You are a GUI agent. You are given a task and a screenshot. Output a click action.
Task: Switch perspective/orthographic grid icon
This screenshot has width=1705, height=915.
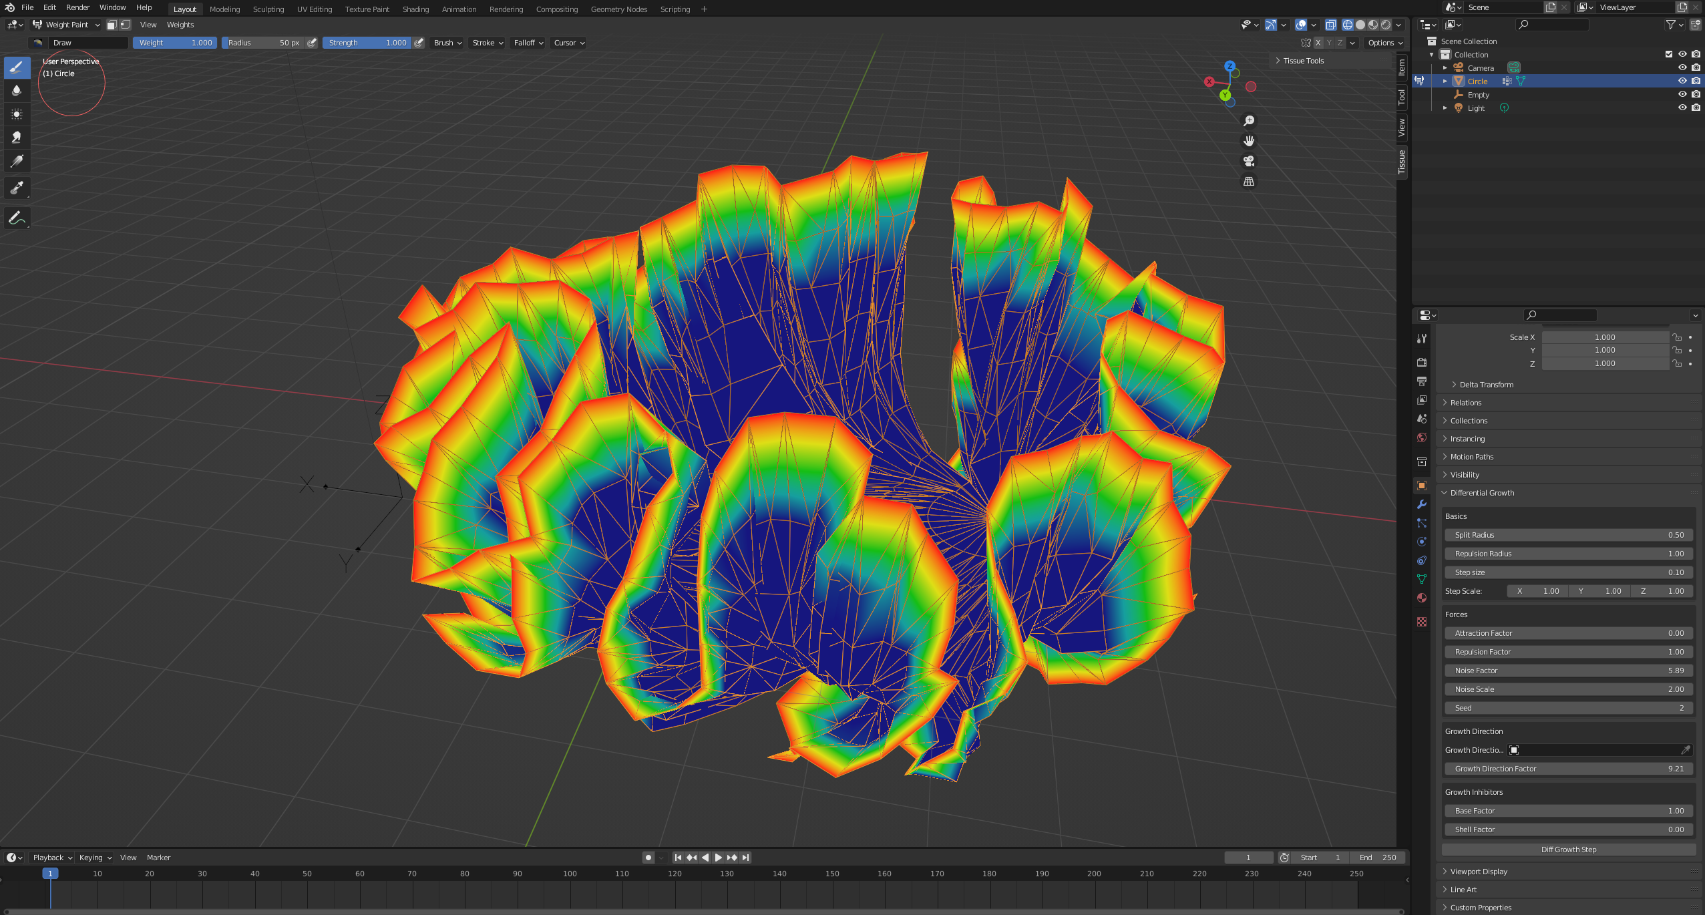click(x=1248, y=182)
